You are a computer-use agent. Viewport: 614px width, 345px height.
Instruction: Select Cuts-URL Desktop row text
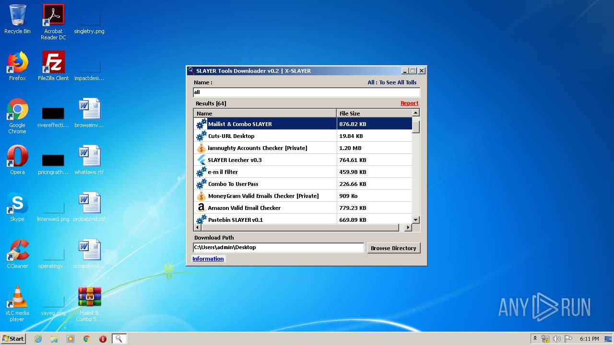(231, 136)
